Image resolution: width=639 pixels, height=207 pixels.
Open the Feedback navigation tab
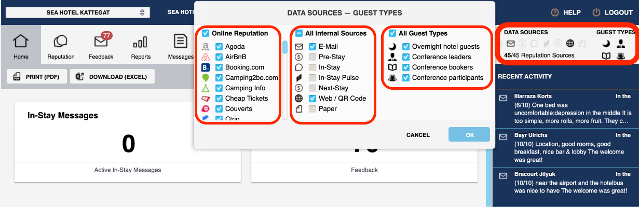[x=101, y=46]
